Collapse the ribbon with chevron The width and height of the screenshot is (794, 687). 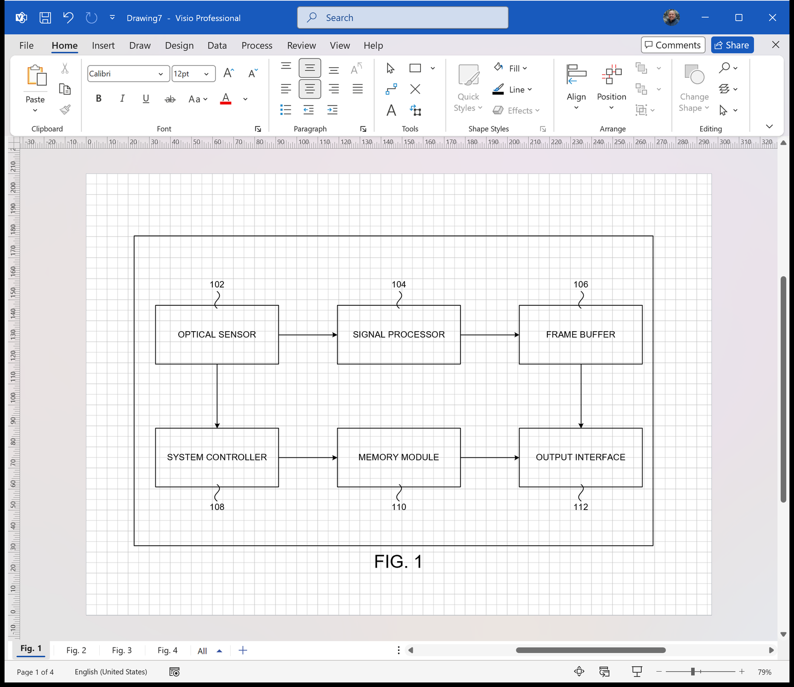coord(769,126)
